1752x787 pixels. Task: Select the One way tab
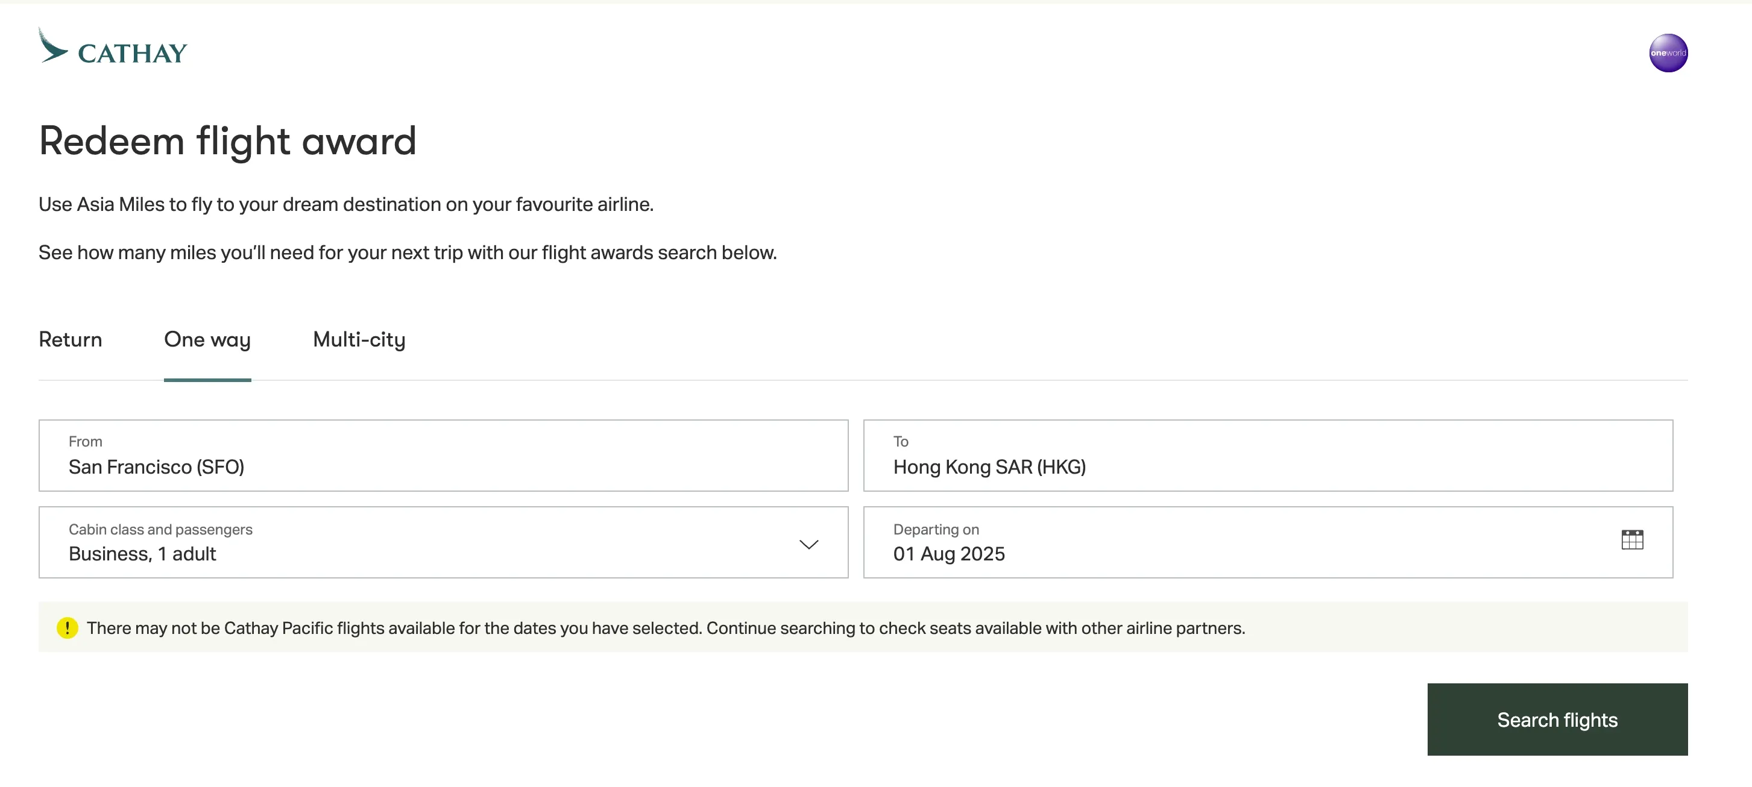coord(207,340)
